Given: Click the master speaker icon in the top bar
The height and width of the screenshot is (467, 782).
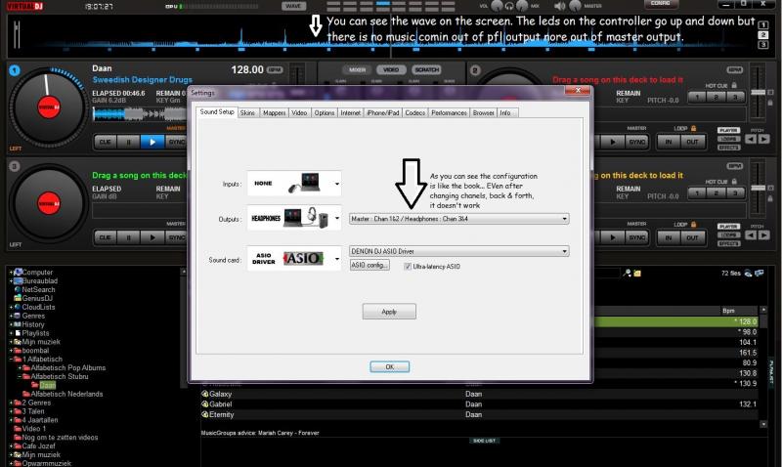Looking at the screenshot, I should pyautogui.click(x=560, y=6).
